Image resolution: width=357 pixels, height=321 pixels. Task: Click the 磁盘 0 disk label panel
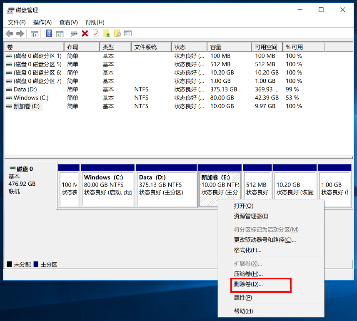(x=30, y=184)
